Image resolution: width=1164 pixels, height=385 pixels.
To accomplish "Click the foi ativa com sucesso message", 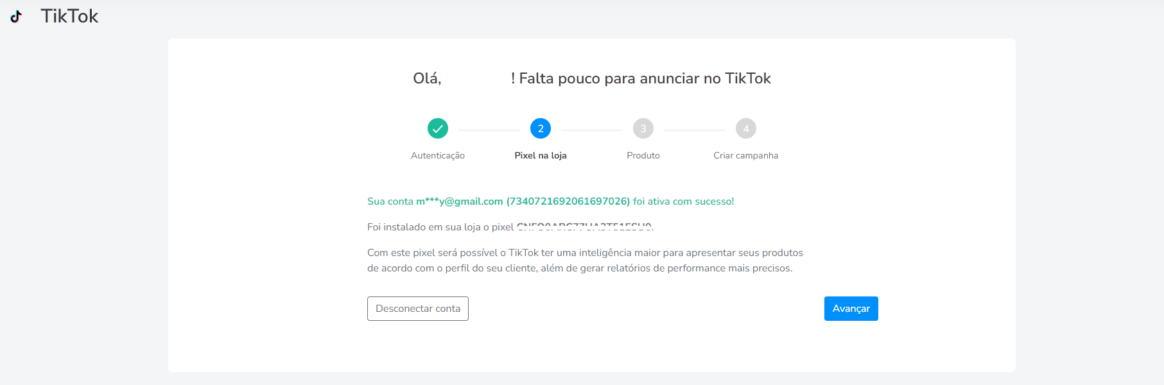I will (x=684, y=201).
